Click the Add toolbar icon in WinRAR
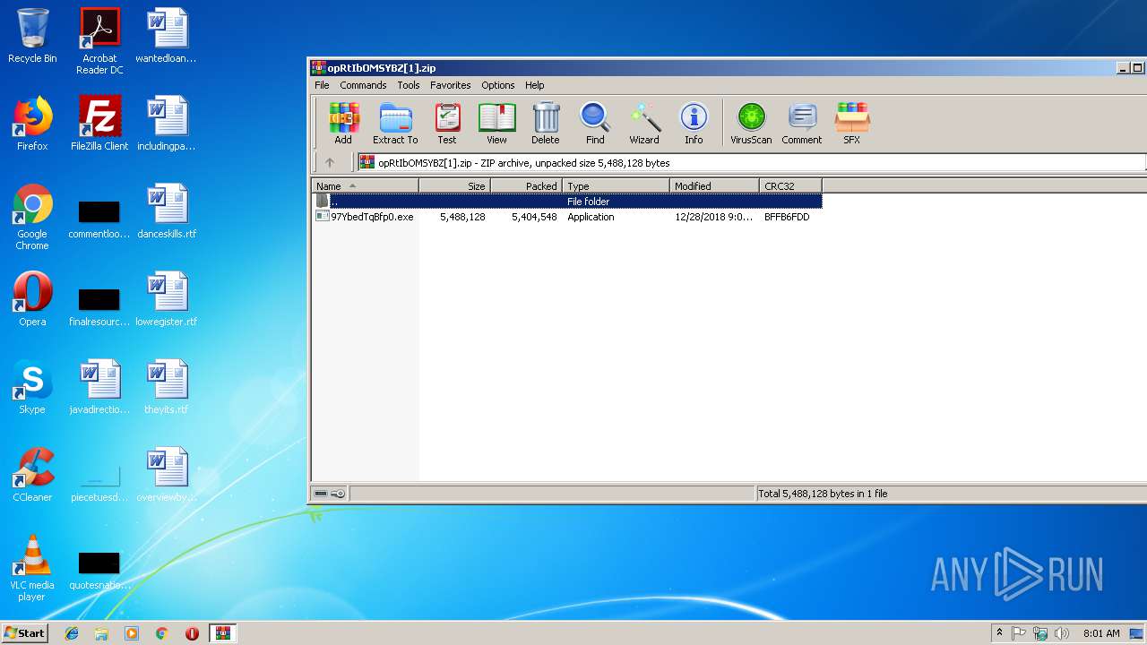This screenshot has height=645, width=1147. [343, 124]
